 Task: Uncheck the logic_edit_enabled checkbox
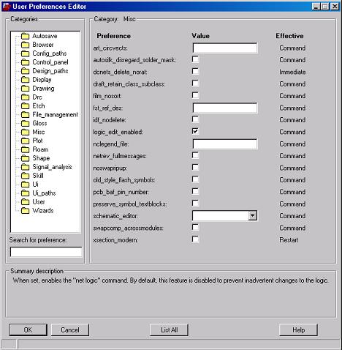pos(195,131)
